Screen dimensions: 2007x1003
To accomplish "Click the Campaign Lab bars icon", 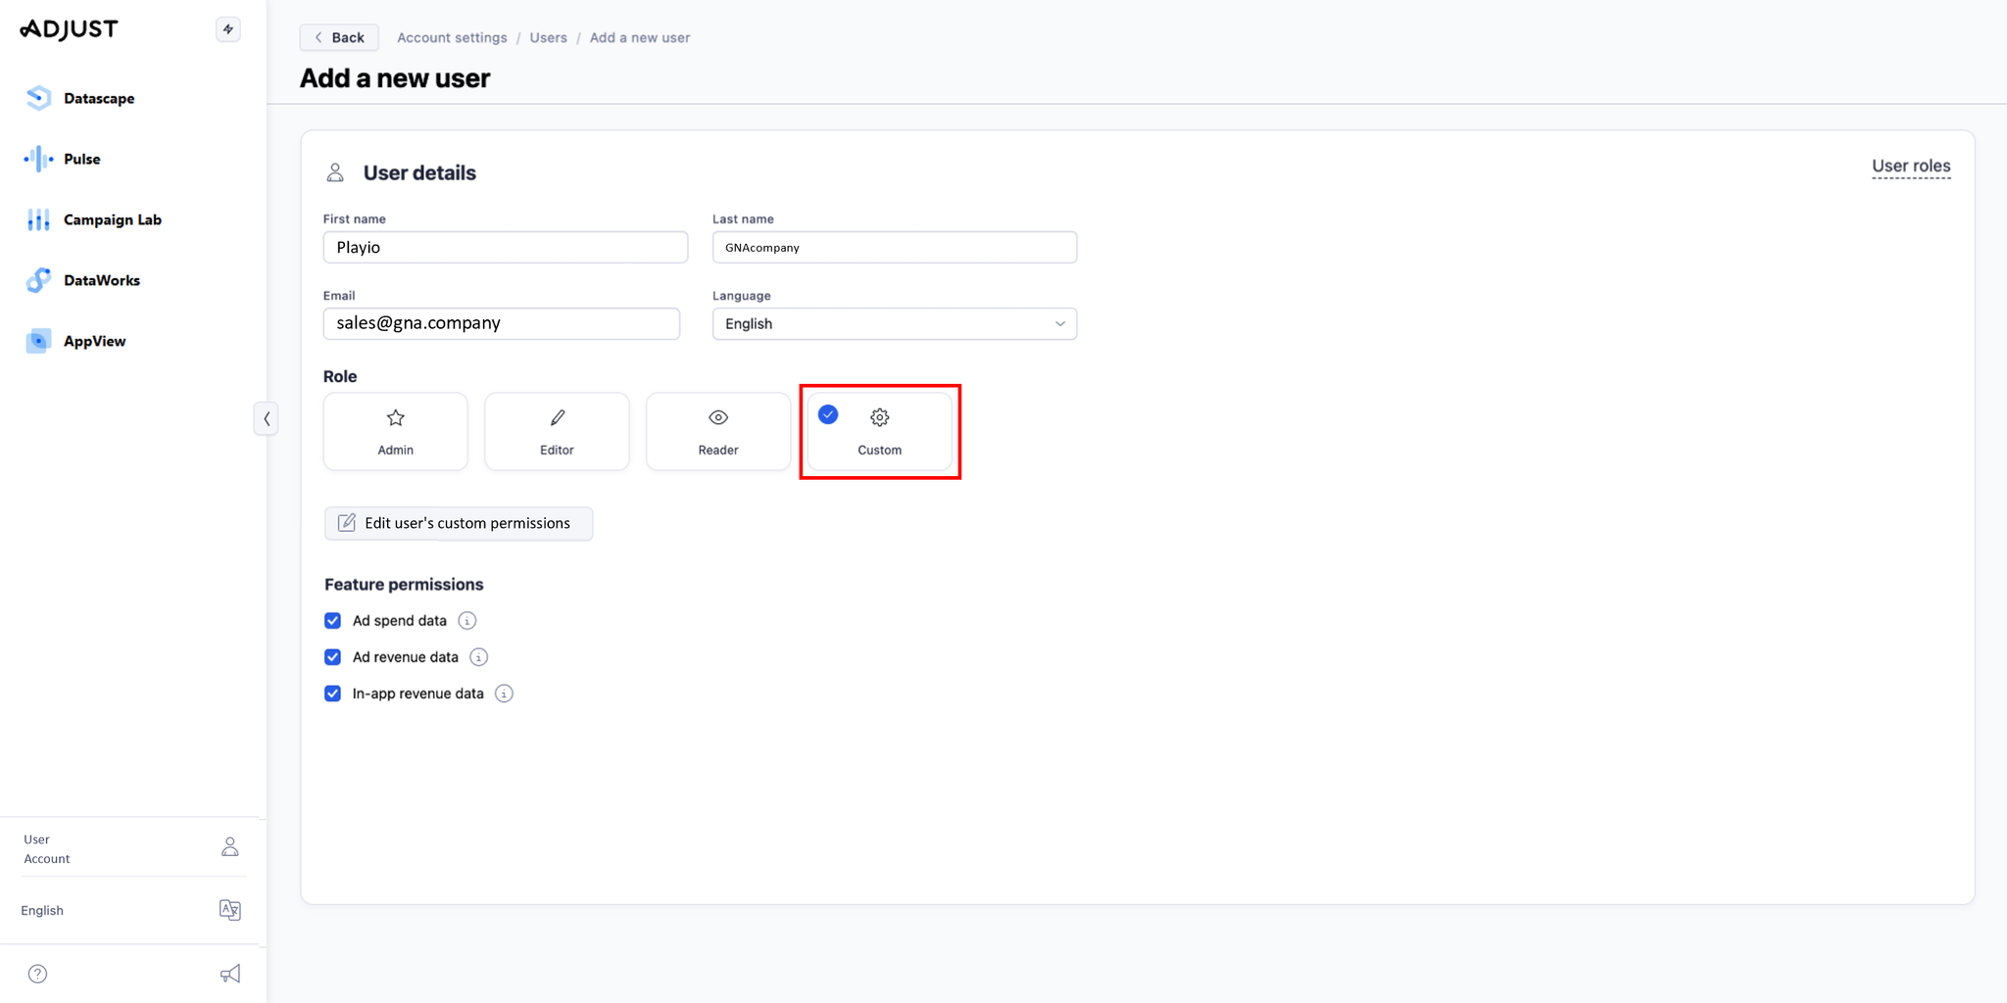I will point(38,219).
